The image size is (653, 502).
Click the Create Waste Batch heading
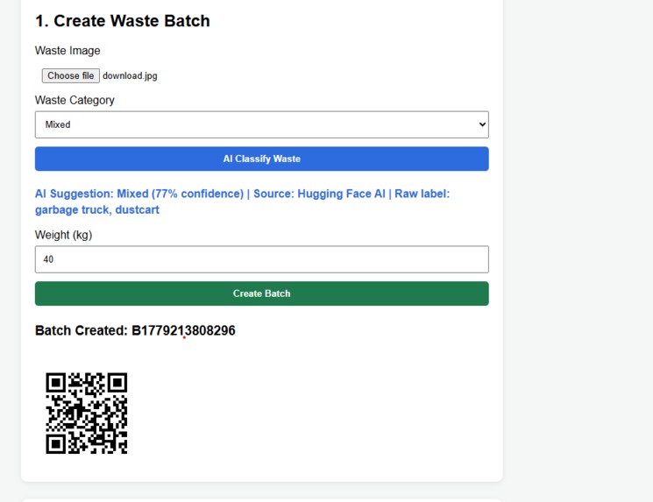click(x=123, y=21)
